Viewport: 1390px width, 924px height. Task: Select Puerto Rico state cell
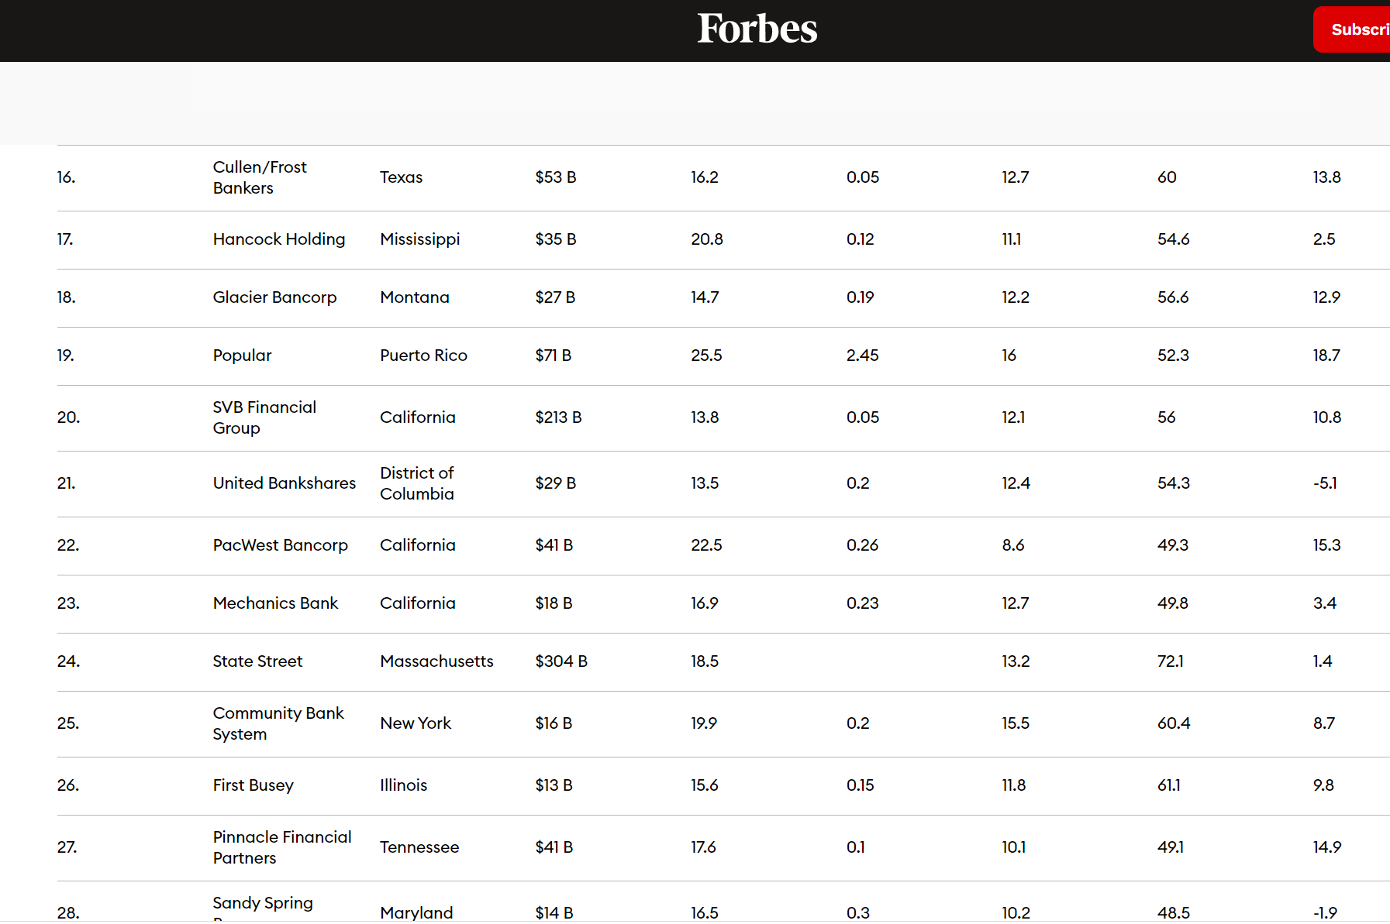(423, 356)
